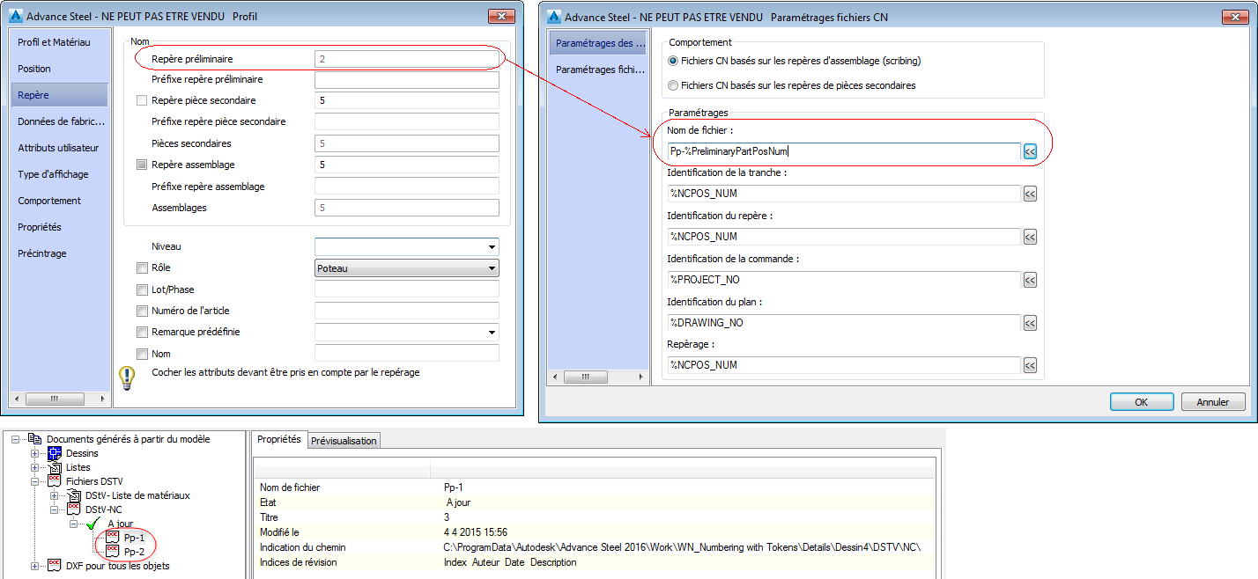Enable the Nom attribute checkbox

pyautogui.click(x=143, y=354)
